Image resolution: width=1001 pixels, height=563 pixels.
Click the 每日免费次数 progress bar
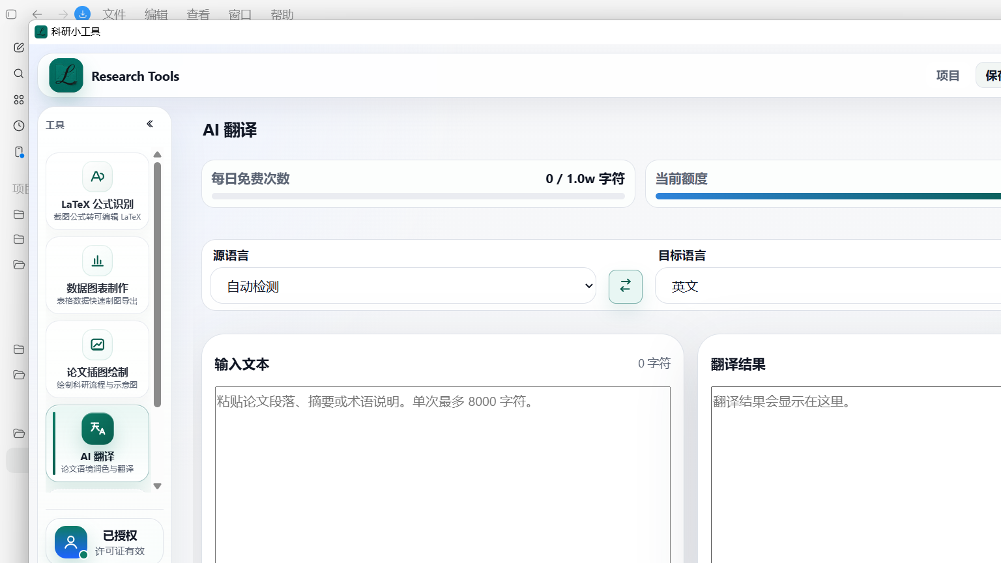coord(418,196)
